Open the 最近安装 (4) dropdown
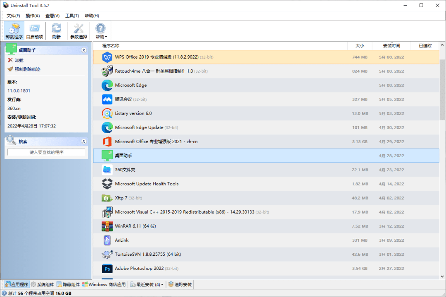This screenshot has width=446, height=297. [147, 285]
